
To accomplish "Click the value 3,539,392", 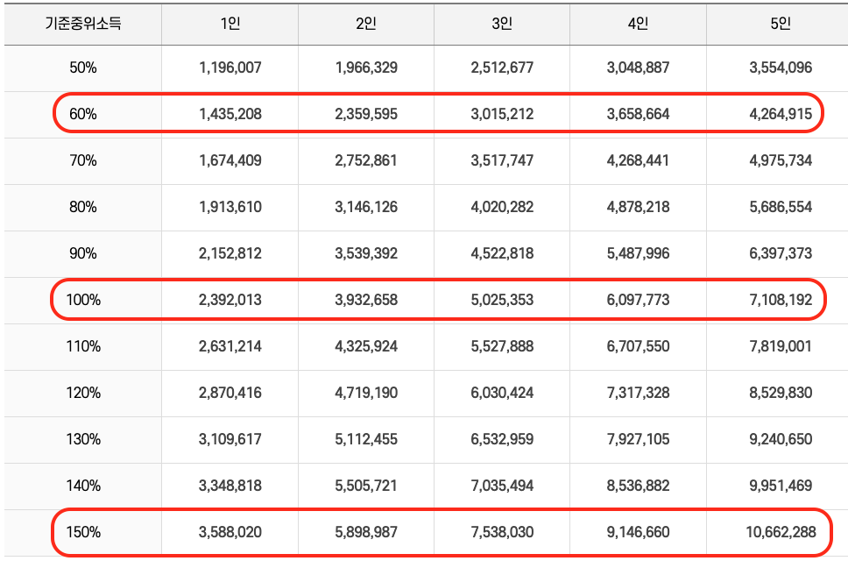I will (366, 253).
